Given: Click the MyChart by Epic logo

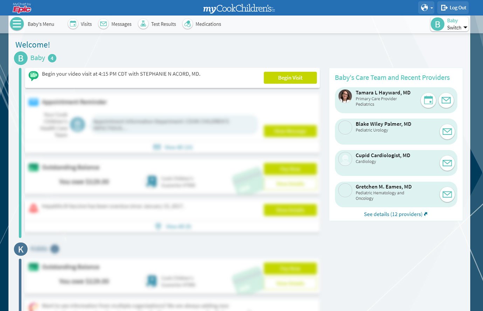Looking at the screenshot, I should click(22, 8).
